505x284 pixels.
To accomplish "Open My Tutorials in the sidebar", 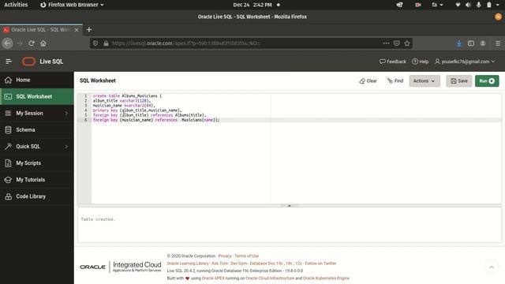I will coord(37,180).
